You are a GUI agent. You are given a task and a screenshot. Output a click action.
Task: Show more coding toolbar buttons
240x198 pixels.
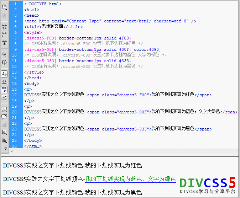5,148
